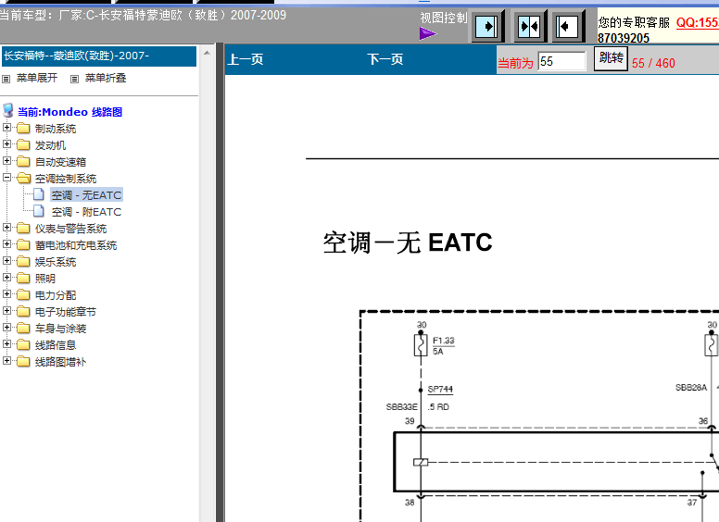Open the 线路信息 tree item

[56, 345]
